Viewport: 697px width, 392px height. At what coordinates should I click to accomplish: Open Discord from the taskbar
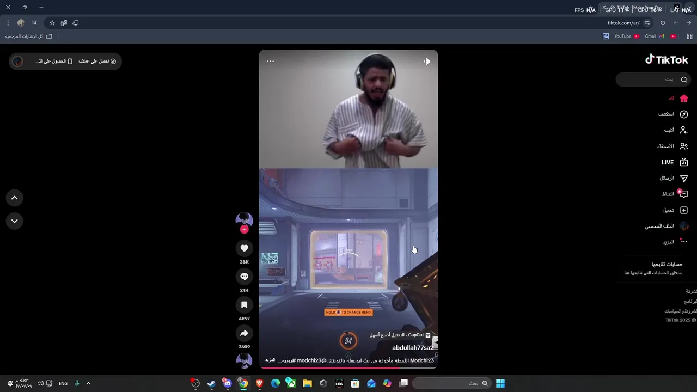pyautogui.click(x=228, y=383)
